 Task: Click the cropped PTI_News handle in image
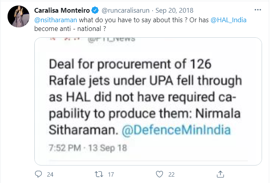pos(115,39)
